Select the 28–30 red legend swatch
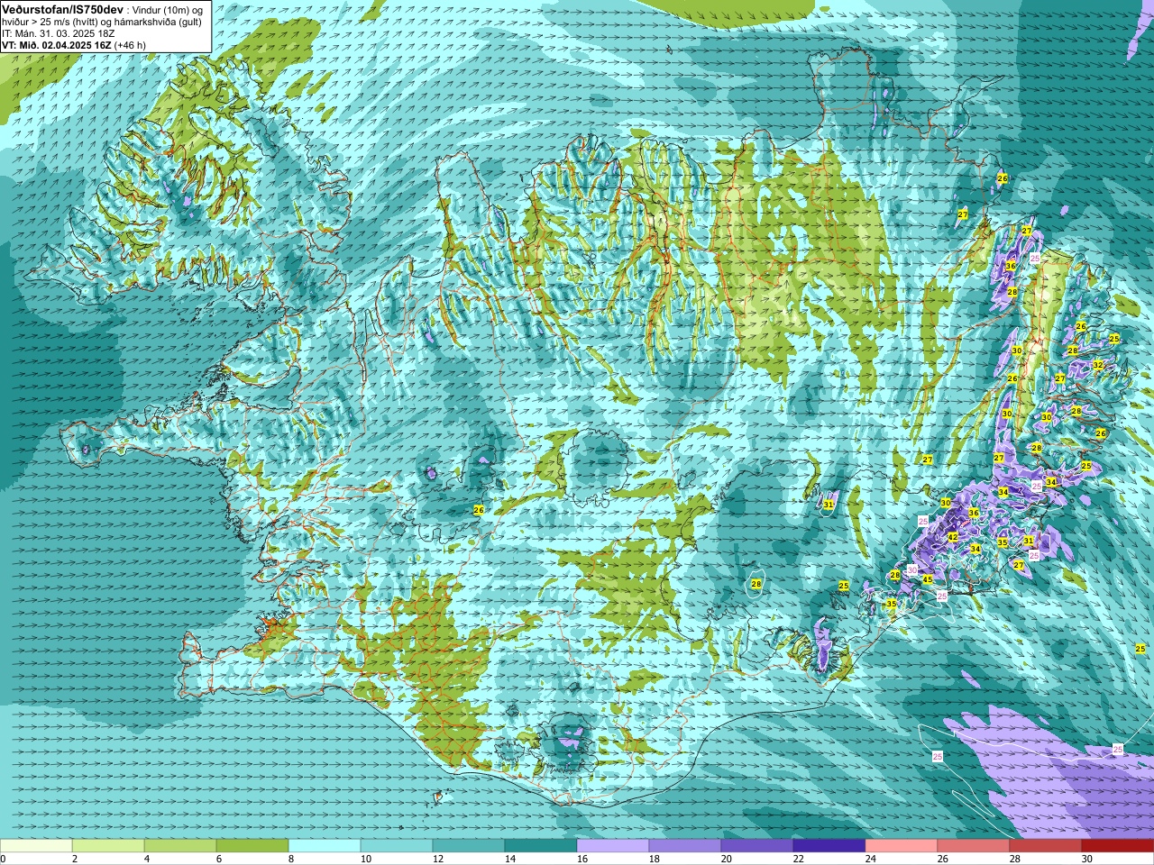The height and width of the screenshot is (865, 1154). 1046,846
